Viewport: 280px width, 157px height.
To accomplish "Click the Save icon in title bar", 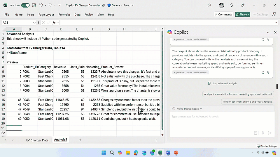I will point(34,5).
